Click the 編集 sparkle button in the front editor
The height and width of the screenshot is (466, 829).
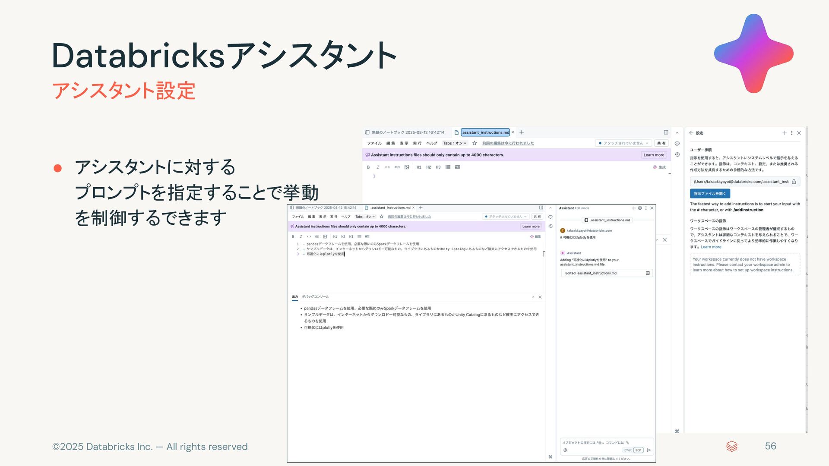(x=535, y=236)
